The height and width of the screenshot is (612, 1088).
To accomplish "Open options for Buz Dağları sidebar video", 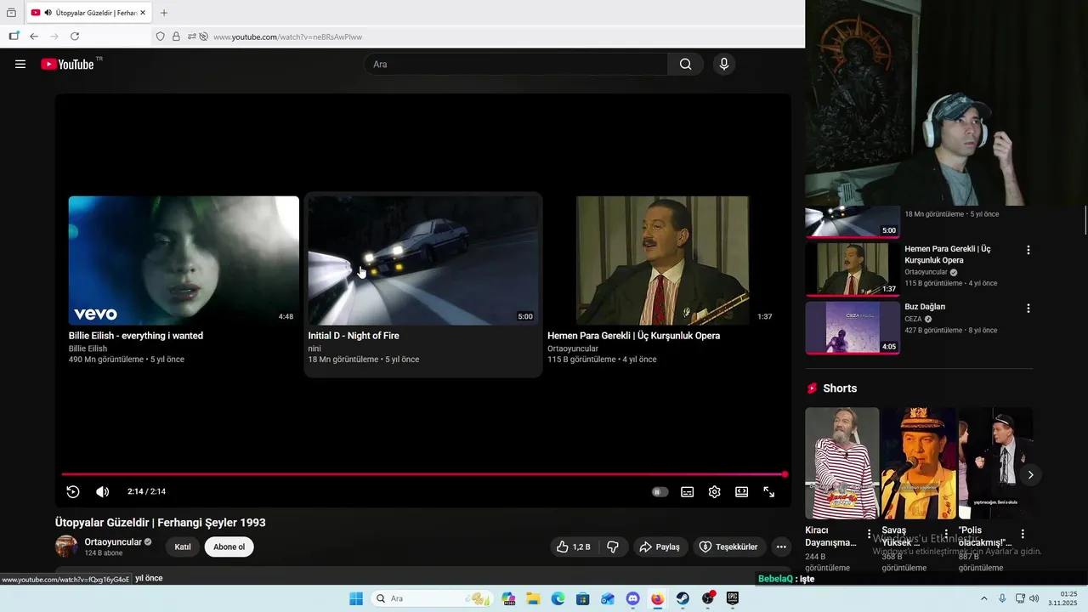I will 1028,308.
